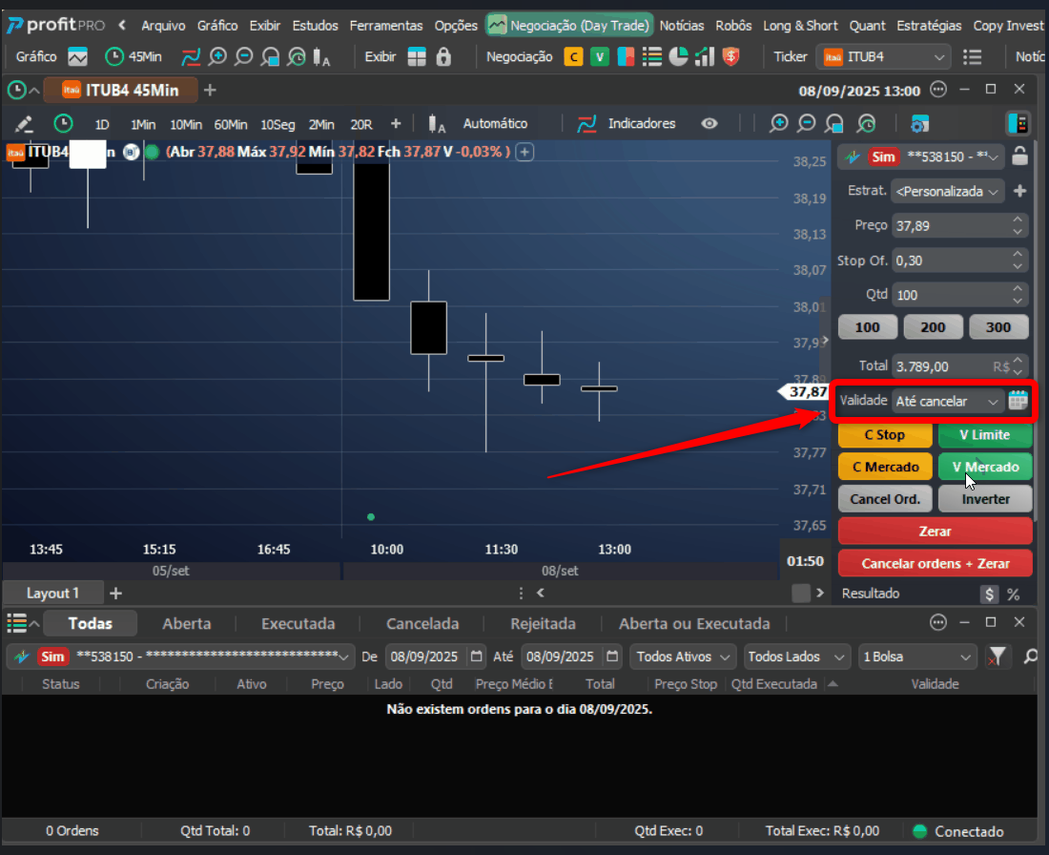Open the drawing pencil tool
The image size is (1049, 855).
pos(24,124)
